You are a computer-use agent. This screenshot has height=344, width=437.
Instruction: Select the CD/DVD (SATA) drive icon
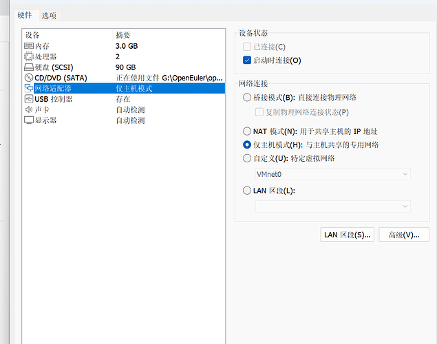click(x=29, y=78)
